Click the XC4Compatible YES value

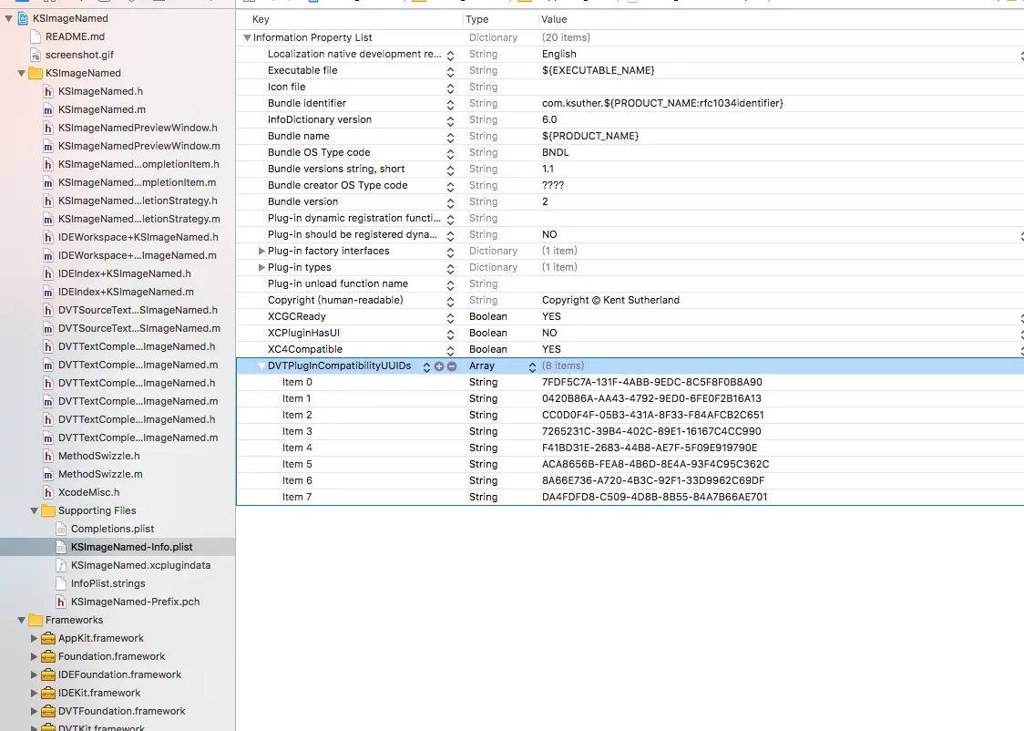coord(551,349)
